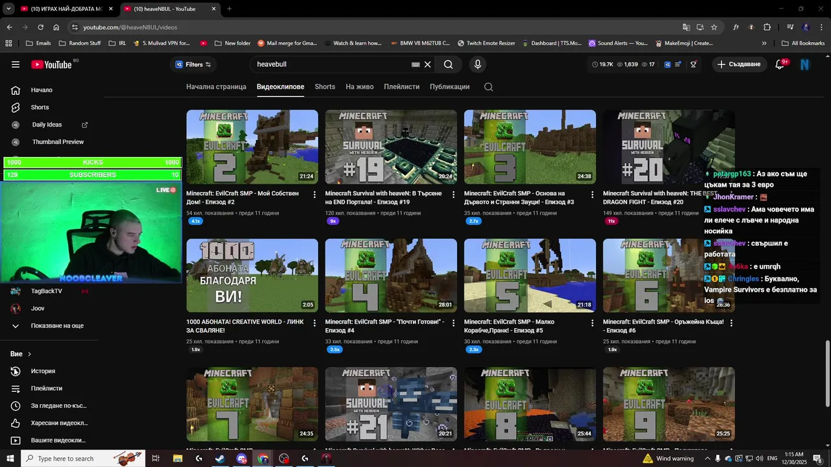
Task: Open the Survival #19 END portal thumbnail
Action: [391, 147]
